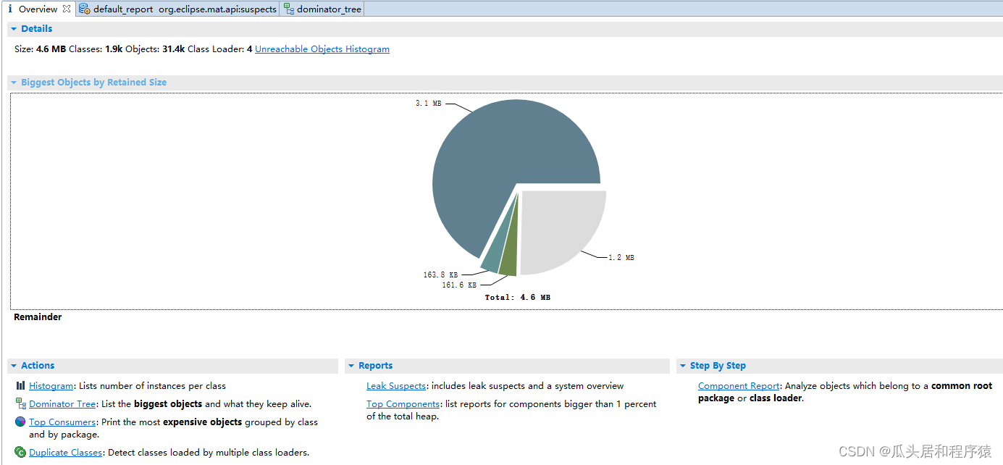Click the default_report tab icon
Image resolution: width=1003 pixels, height=465 pixels.
point(85,9)
